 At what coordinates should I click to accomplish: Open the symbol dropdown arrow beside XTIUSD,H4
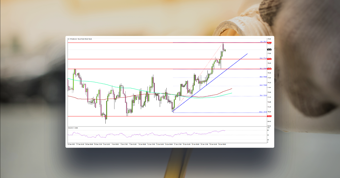click(x=68, y=39)
